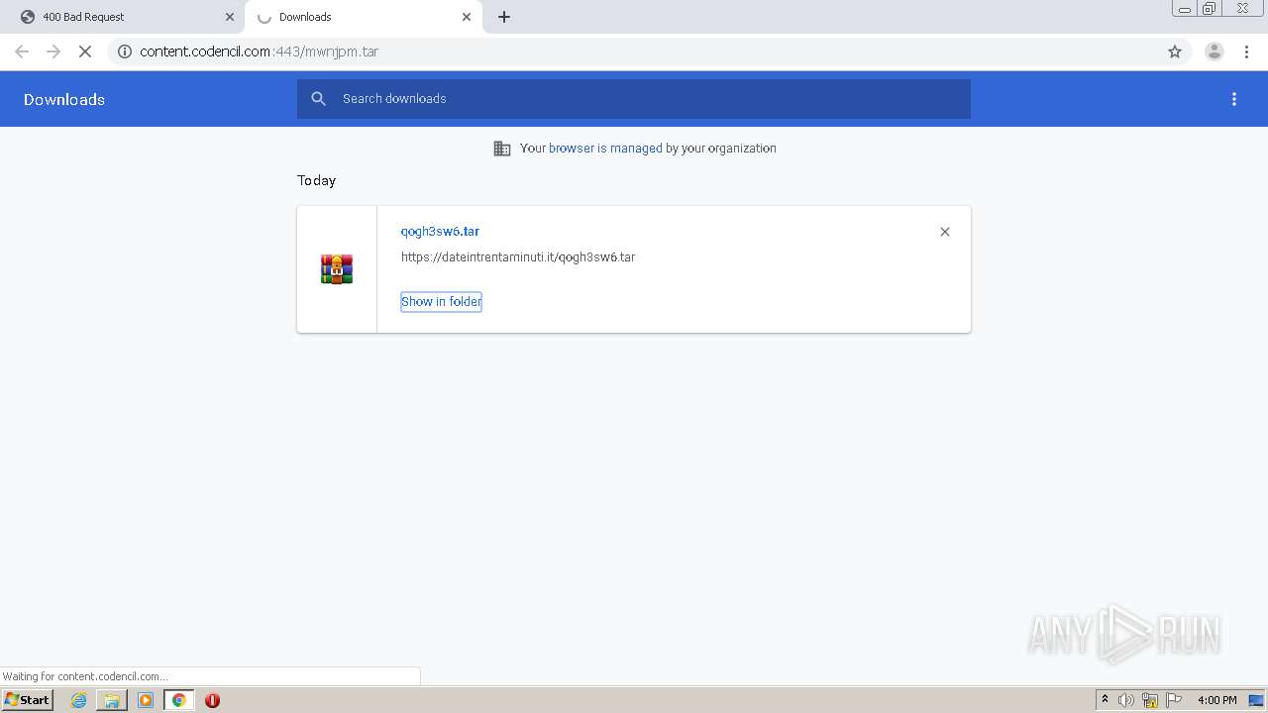The image size is (1268, 713).
Task: Click the network tray icon
Action: coord(1150,700)
